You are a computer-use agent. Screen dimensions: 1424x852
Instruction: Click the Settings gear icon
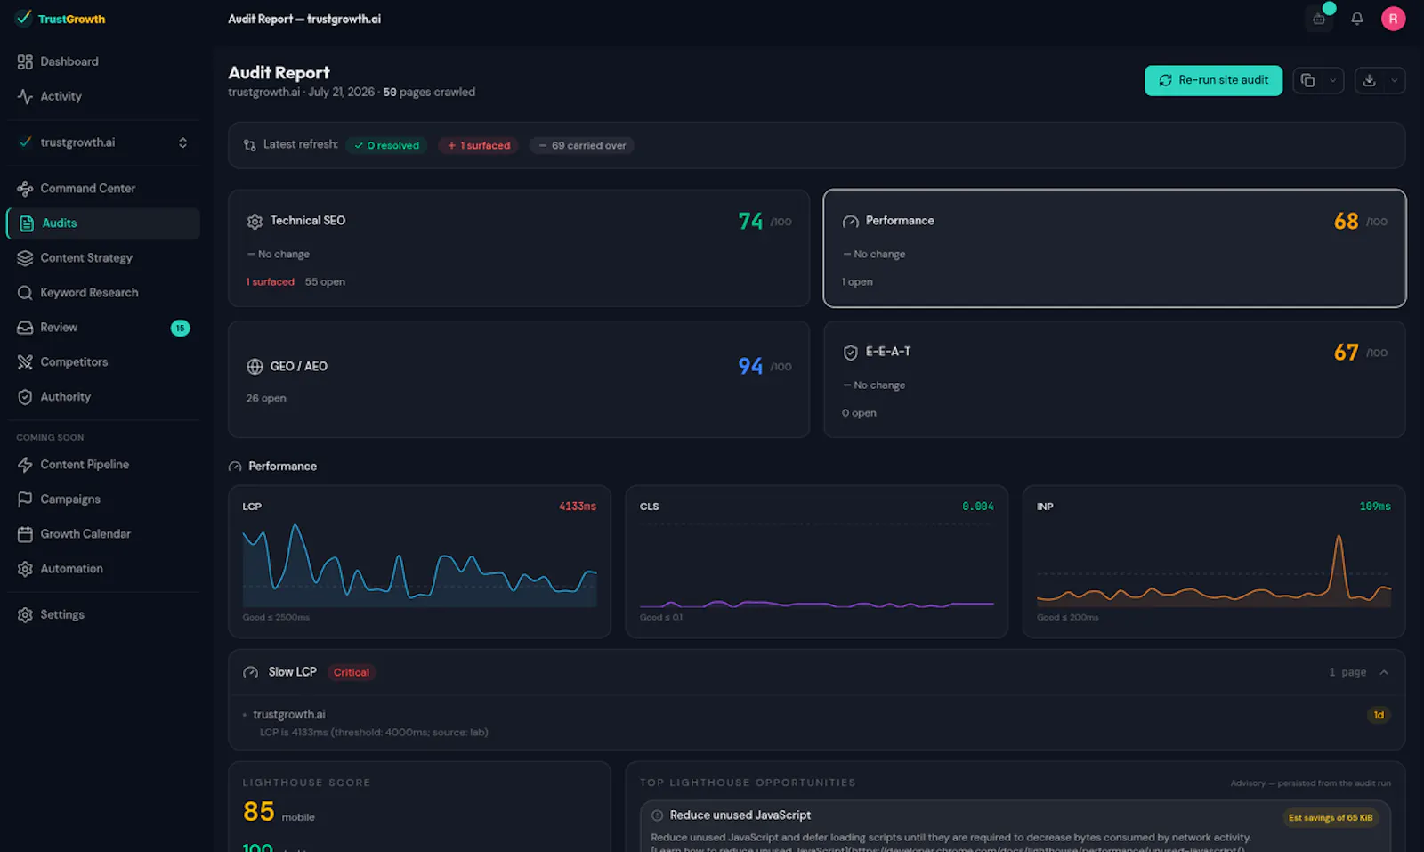(x=25, y=615)
